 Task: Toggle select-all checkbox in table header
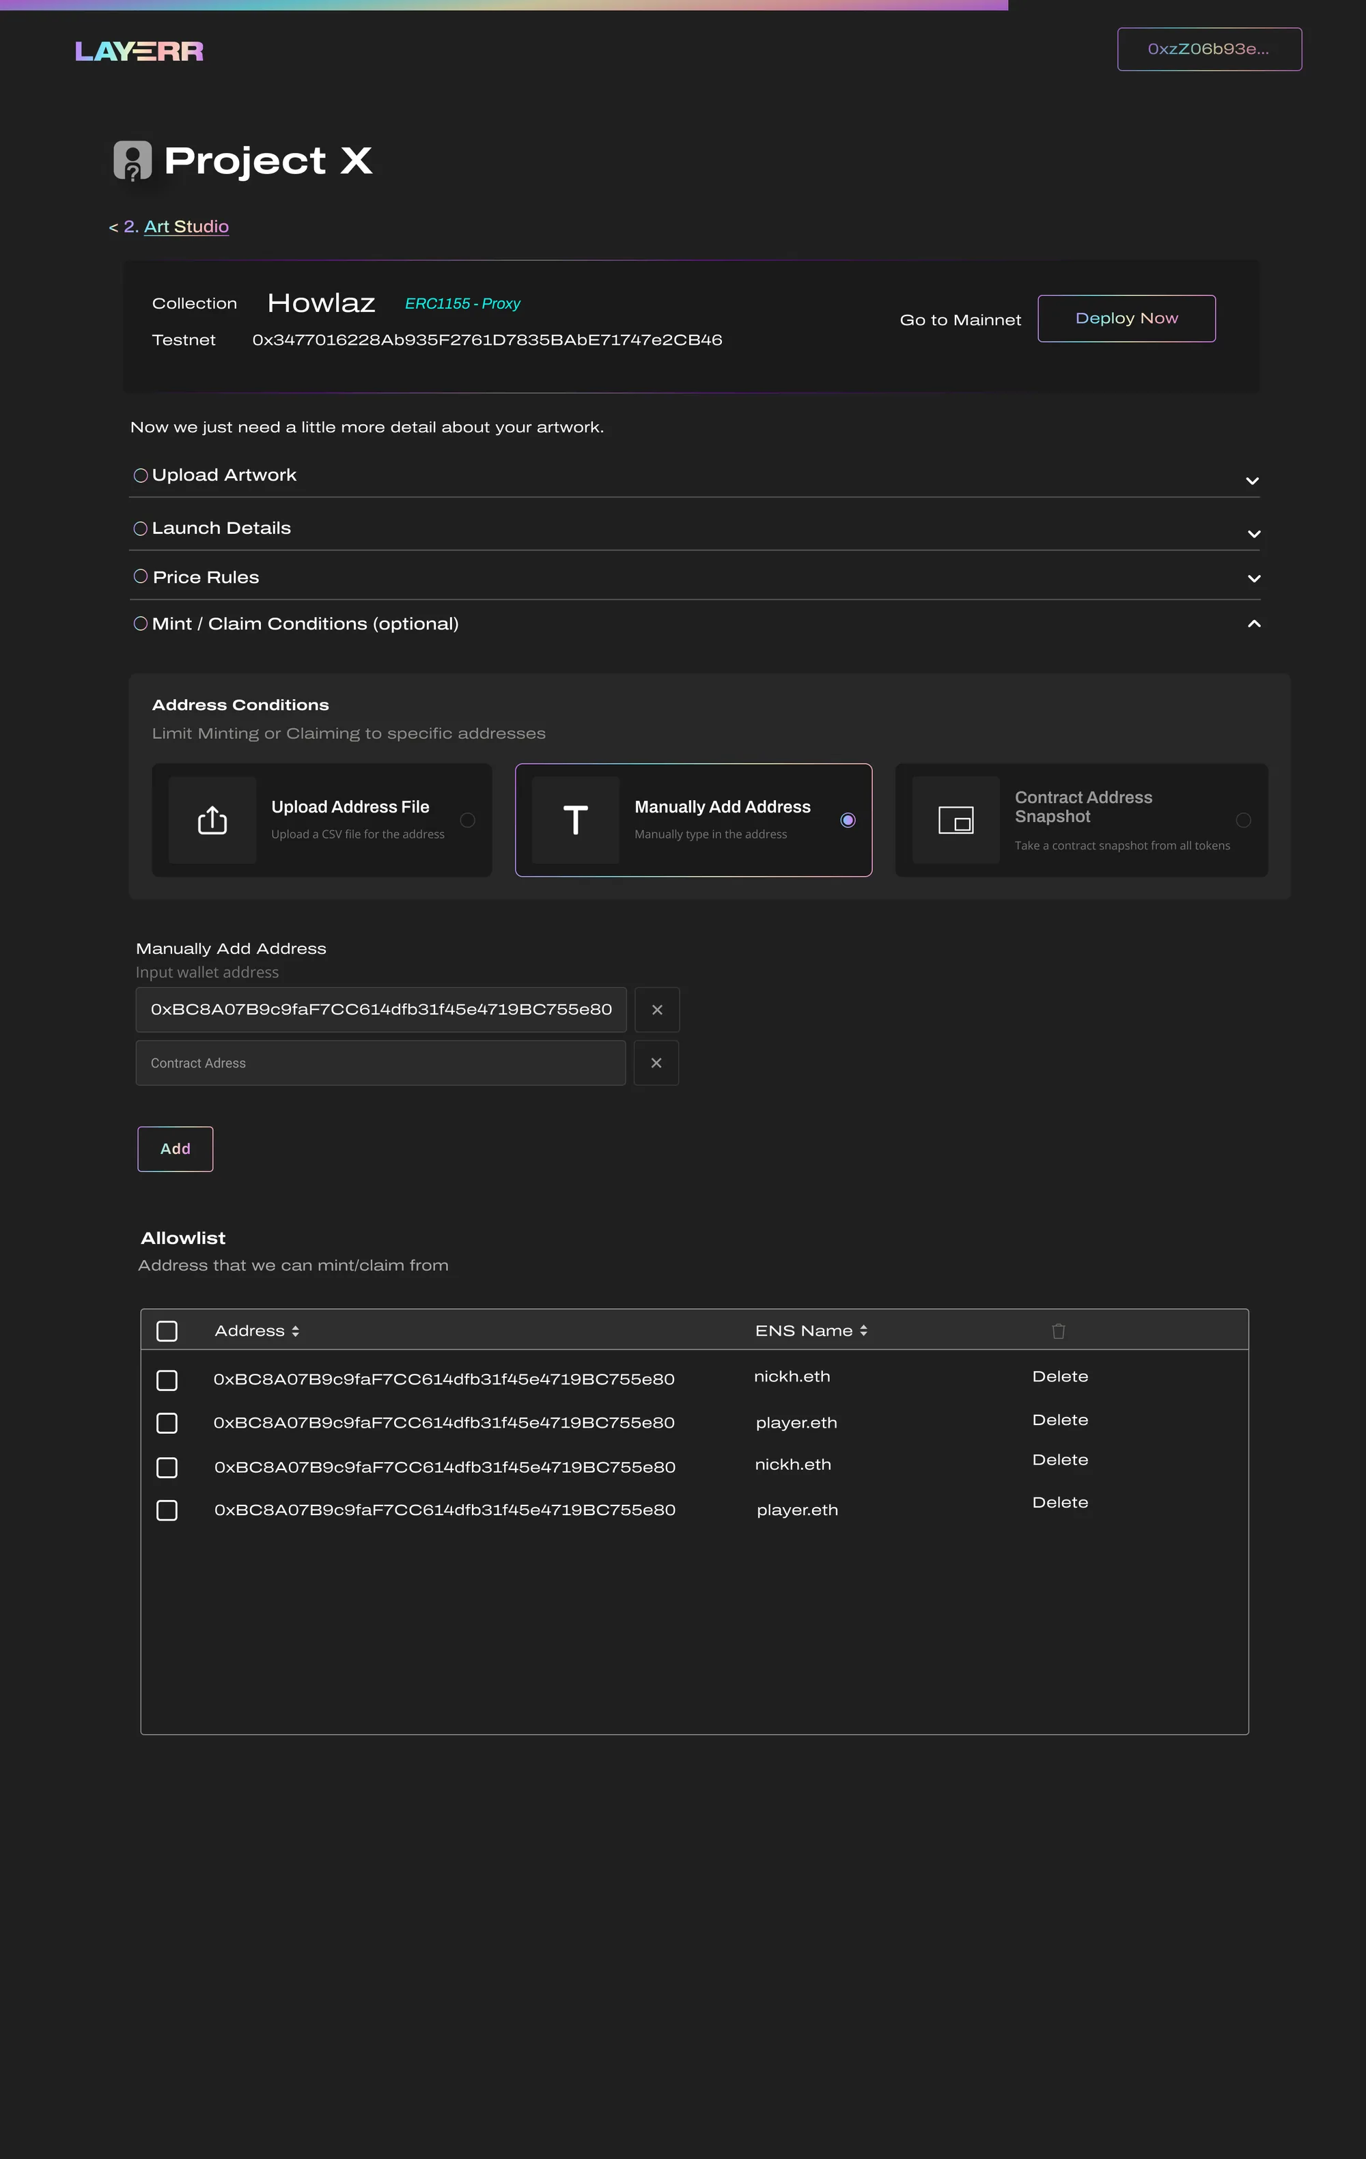pyautogui.click(x=167, y=1331)
